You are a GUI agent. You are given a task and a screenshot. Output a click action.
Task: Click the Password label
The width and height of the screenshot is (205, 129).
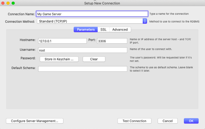click(28, 58)
